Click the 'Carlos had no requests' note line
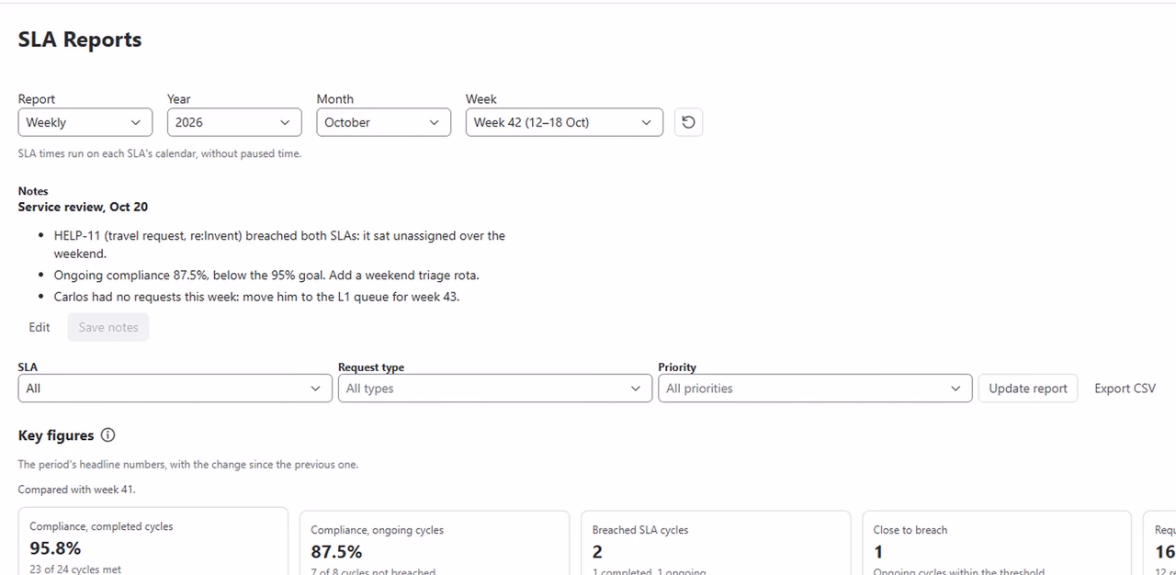The image size is (1176, 575). coord(256,297)
